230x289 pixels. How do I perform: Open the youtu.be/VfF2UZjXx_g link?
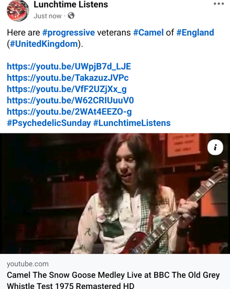tap(67, 89)
